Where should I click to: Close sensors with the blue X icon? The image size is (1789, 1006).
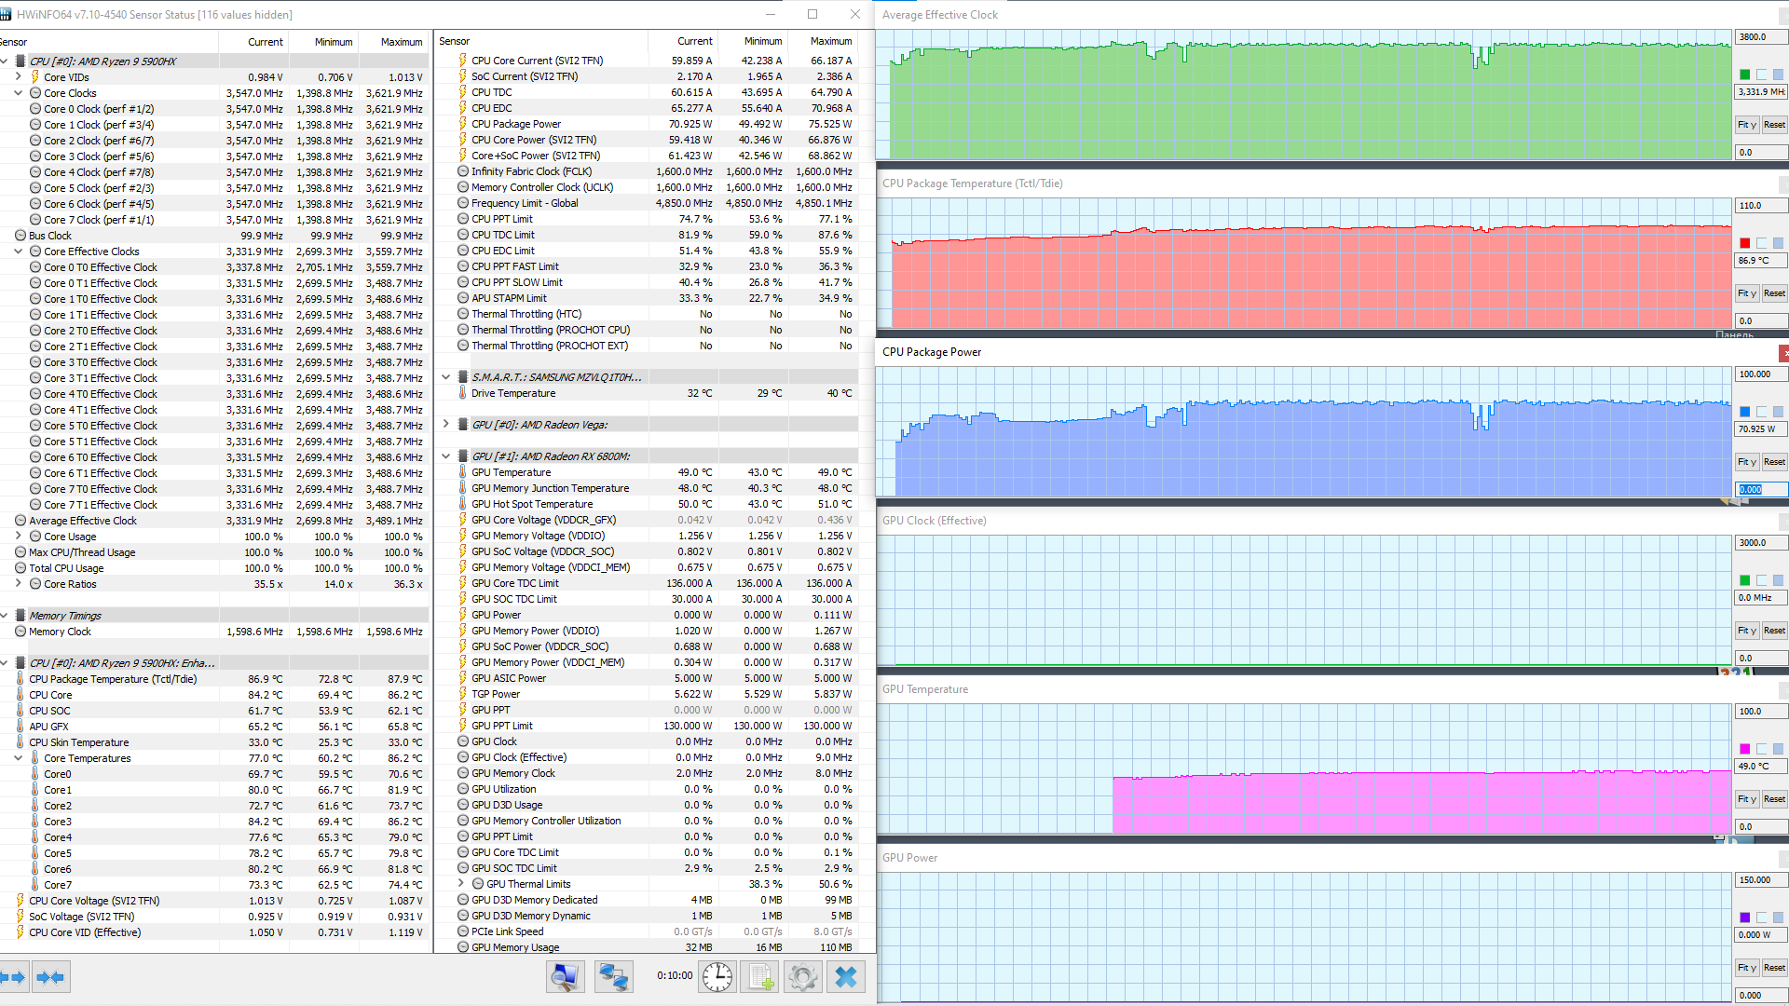(846, 976)
